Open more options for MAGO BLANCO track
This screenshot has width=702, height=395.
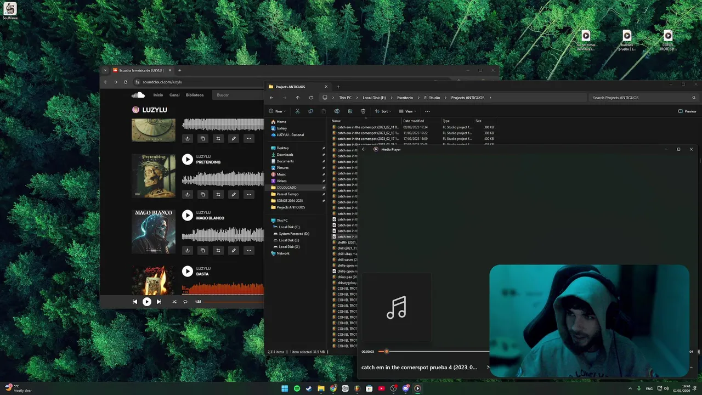[x=249, y=250]
